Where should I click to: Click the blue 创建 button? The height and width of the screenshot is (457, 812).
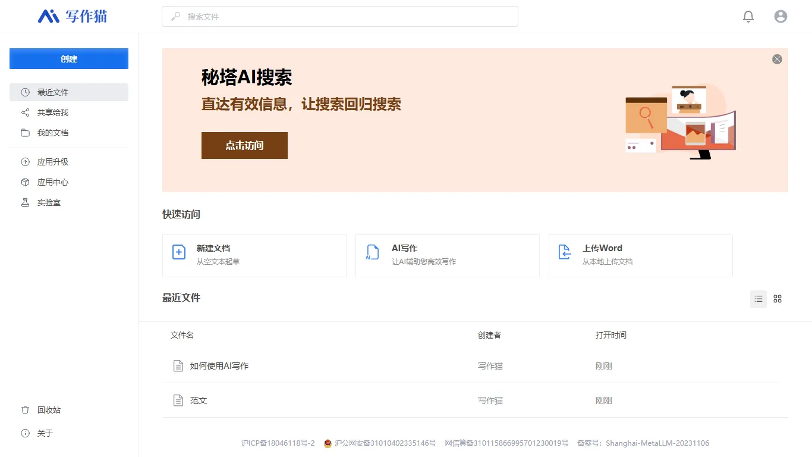tap(68, 58)
